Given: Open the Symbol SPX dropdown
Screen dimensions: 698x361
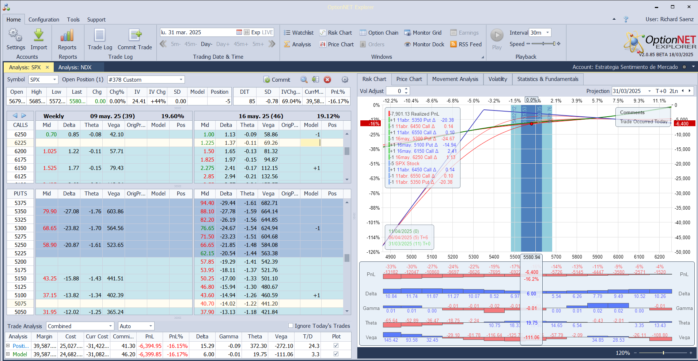Looking at the screenshot, I should 54,79.
